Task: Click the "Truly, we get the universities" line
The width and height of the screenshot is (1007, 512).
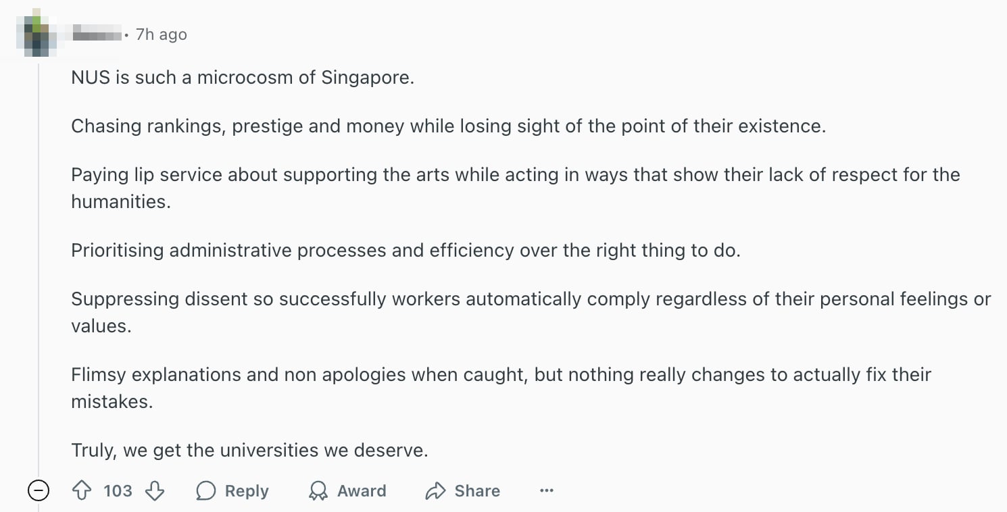Action: (249, 451)
